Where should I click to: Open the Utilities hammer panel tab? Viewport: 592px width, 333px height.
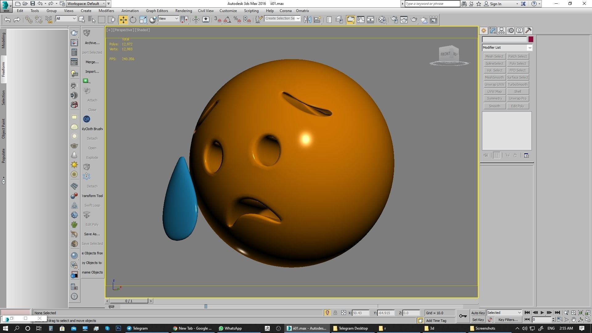click(528, 31)
